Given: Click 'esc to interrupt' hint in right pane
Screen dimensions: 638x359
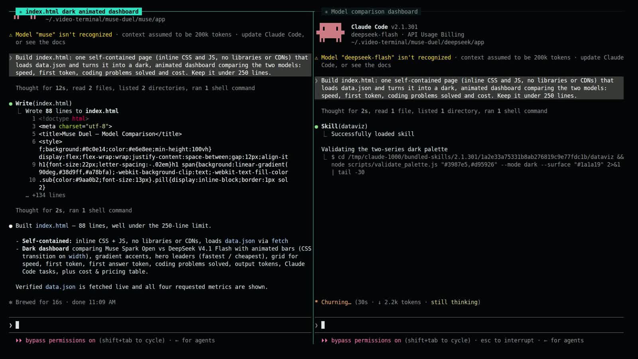Looking at the screenshot, I should tap(507, 340).
